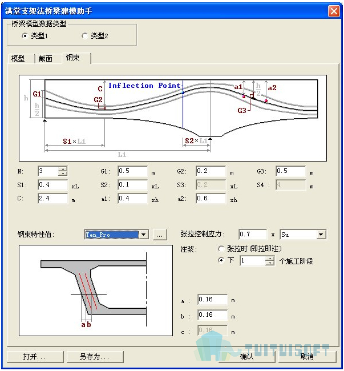Click the 打开... button
This screenshot has height=371, width=344.
click(x=35, y=356)
